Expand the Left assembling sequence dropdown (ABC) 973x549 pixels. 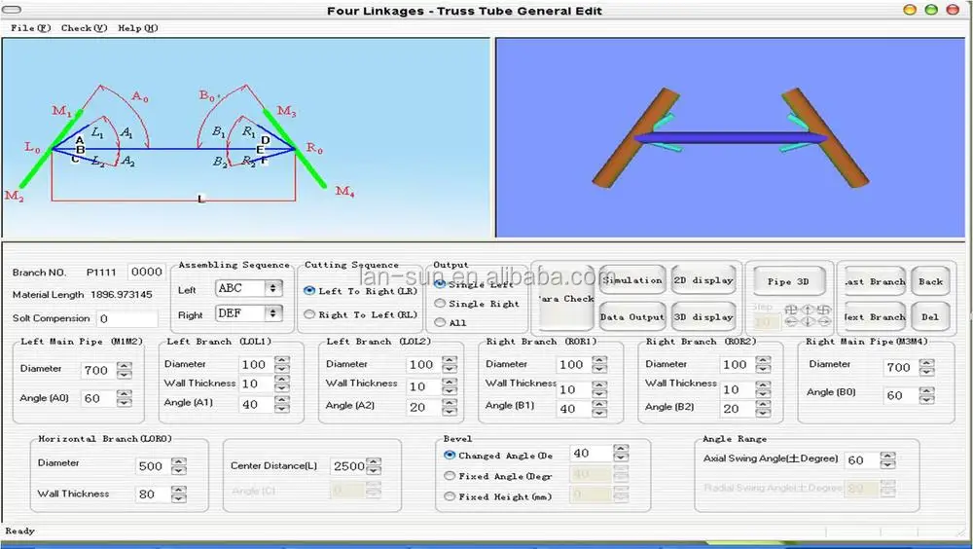(272, 288)
